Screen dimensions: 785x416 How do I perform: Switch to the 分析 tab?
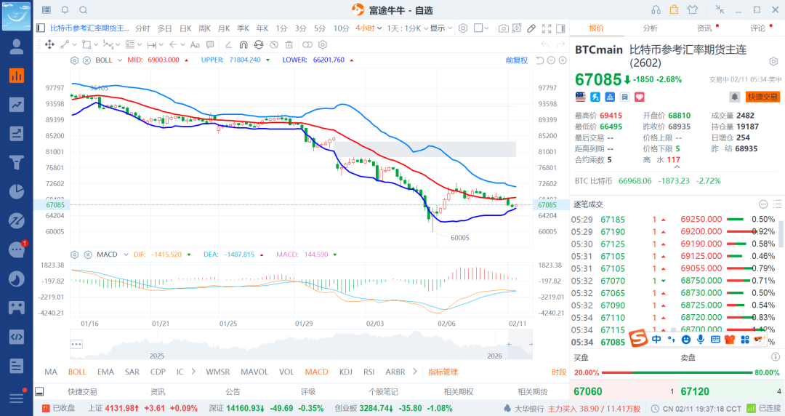click(x=650, y=28)
